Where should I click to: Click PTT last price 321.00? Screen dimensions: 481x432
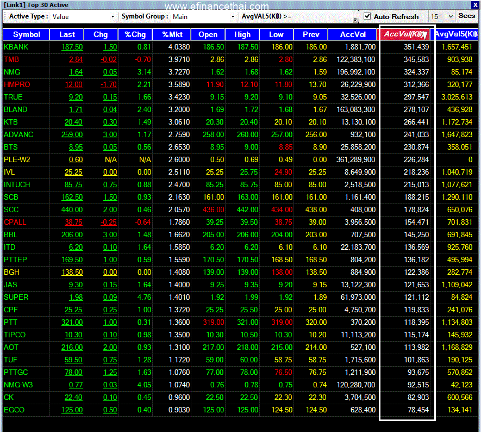72,323
